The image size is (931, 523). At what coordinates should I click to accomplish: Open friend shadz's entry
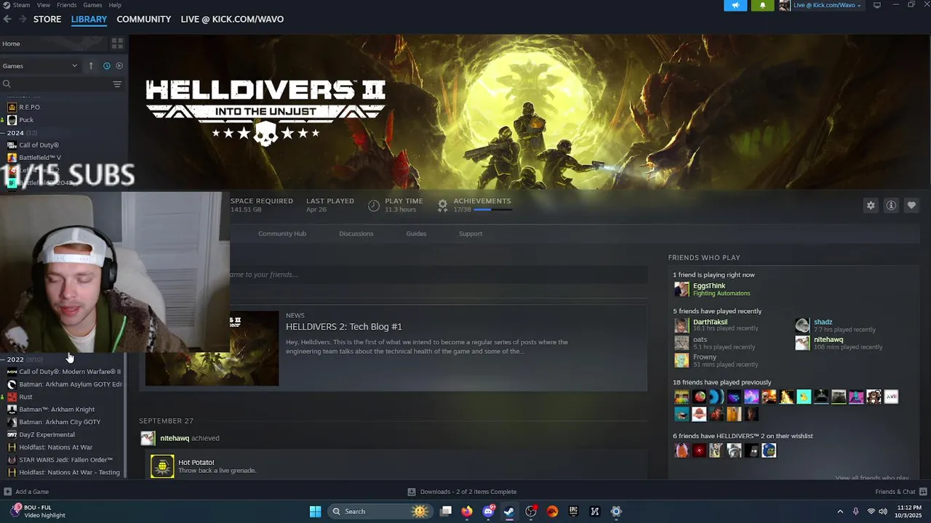(x=823, y=322)
